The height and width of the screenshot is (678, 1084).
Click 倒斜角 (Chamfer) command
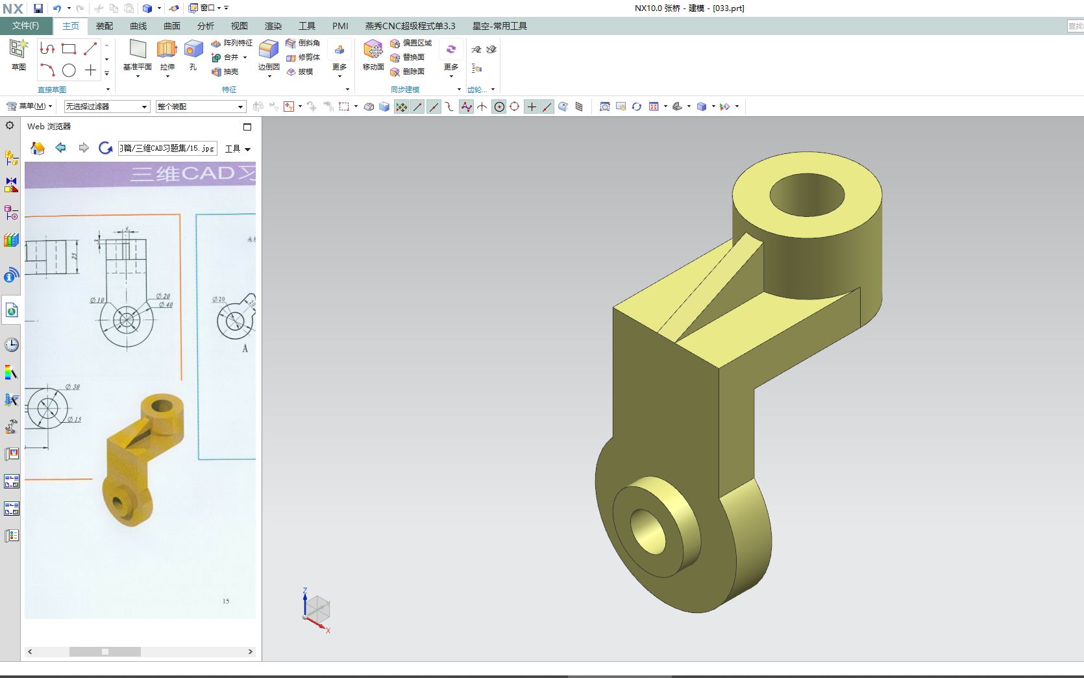(303, 43)
